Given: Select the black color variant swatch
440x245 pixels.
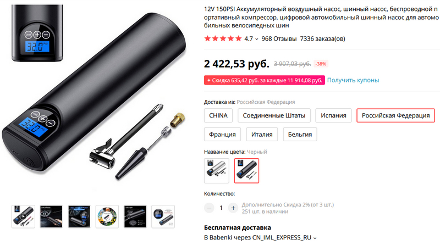Looking at the screenshot, I should 246,171.
